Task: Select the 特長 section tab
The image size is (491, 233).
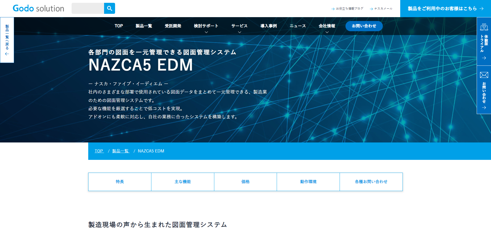Action: tap(120, 182)
